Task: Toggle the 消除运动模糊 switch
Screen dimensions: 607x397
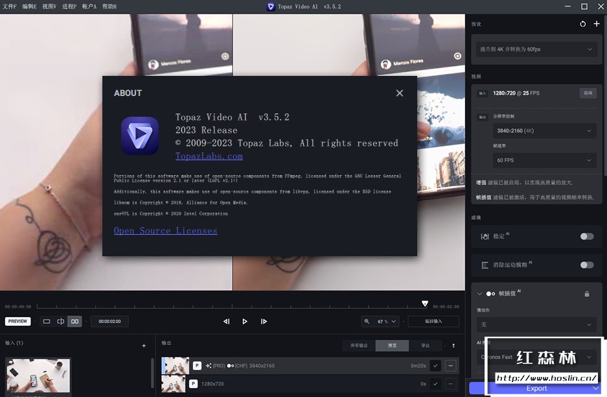Action: [x=586, y=265]
